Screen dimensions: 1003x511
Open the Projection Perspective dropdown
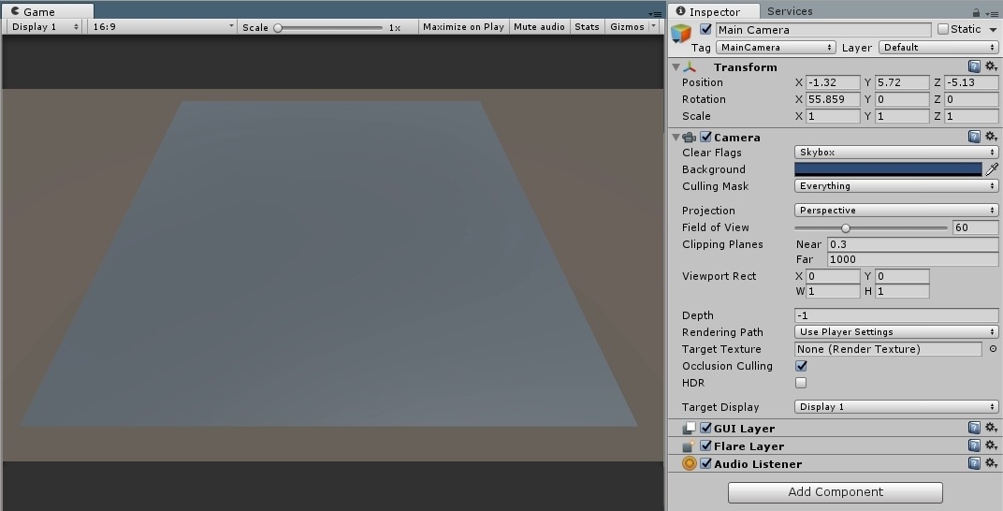896,211
